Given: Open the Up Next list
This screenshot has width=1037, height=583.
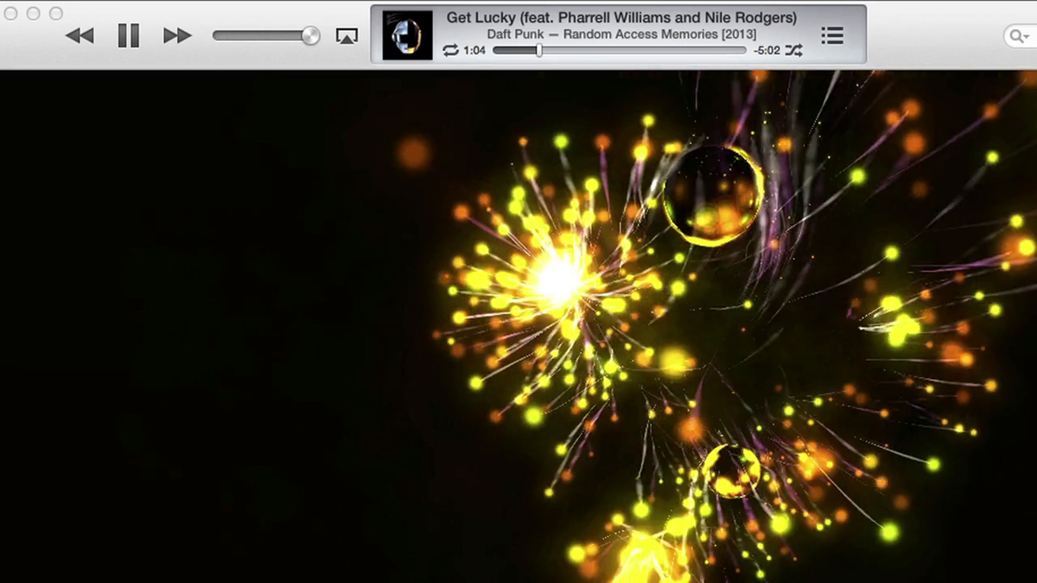Looking at the screenshot, I should click(x=832, y=35).
